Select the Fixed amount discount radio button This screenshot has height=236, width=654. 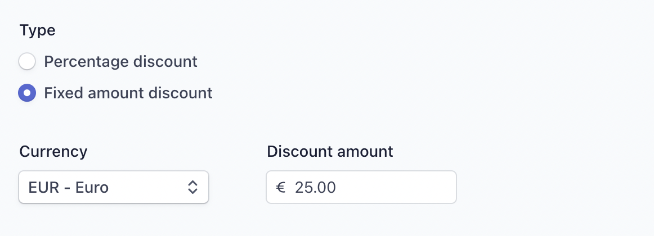[27, 93]
